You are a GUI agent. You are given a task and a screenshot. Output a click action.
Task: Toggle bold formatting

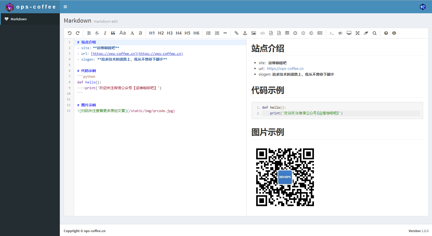pos(89,33)
